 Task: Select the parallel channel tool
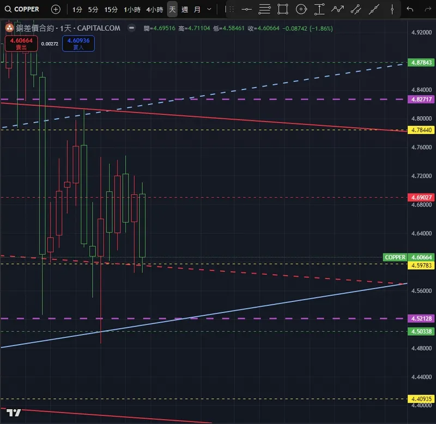(356, 9)
